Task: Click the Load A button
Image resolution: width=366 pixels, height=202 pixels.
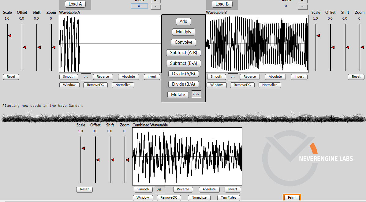Action: (x=75, y=4)
